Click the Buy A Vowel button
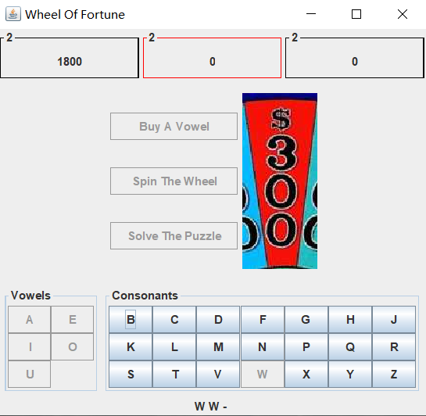Viewport: 426px width, 416px height. (174, 127)
